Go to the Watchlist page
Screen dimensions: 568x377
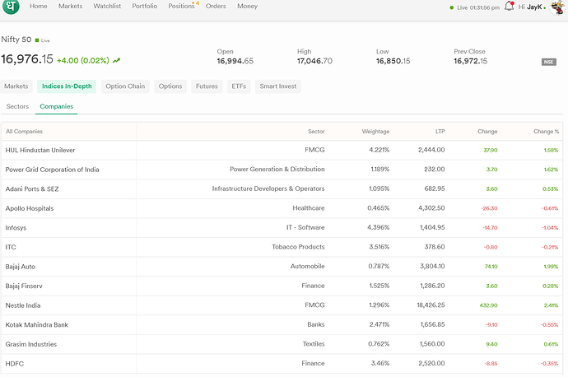[x=107, y=6]
